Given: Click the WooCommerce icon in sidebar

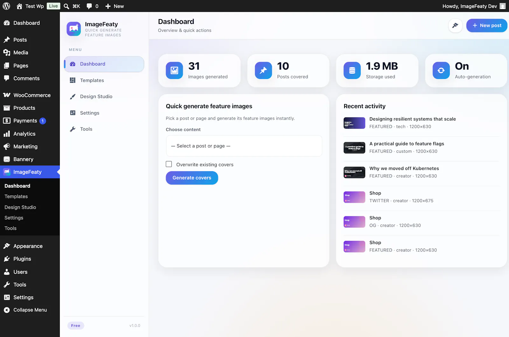Looking at the screenshot, I should (7, 95).
